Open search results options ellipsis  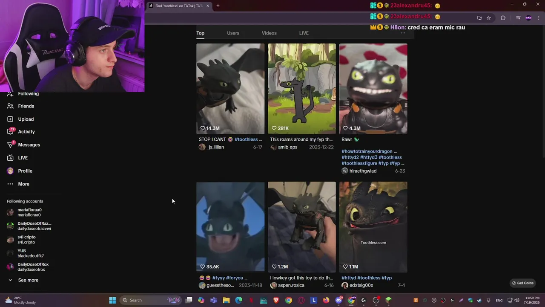pyautogui.click(x=403, y=33)
